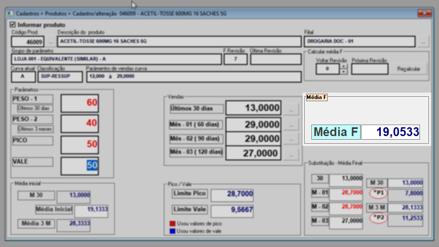The height and width of the screenshot is (247, 439).
Task: Open details button for Mês - 03 (120 dias)
Action: tap(291, 154)
